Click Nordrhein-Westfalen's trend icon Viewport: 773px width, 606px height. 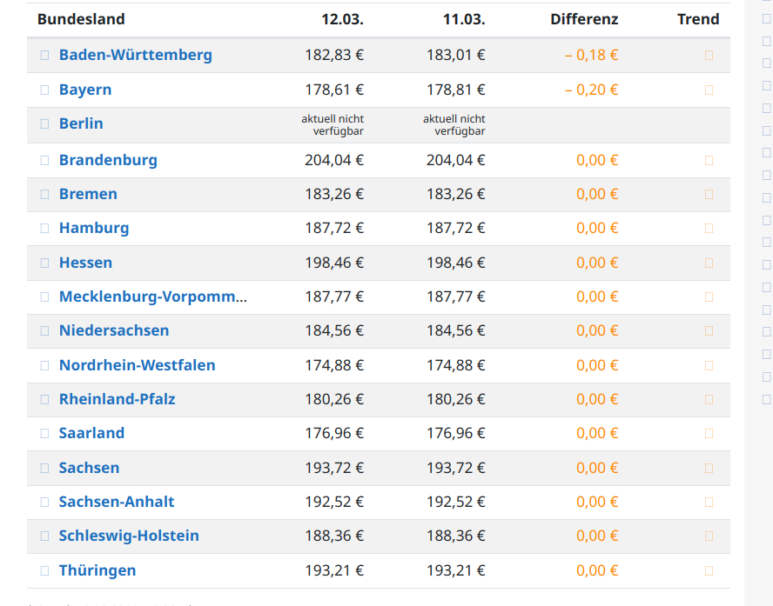click(x=709, y=366)
